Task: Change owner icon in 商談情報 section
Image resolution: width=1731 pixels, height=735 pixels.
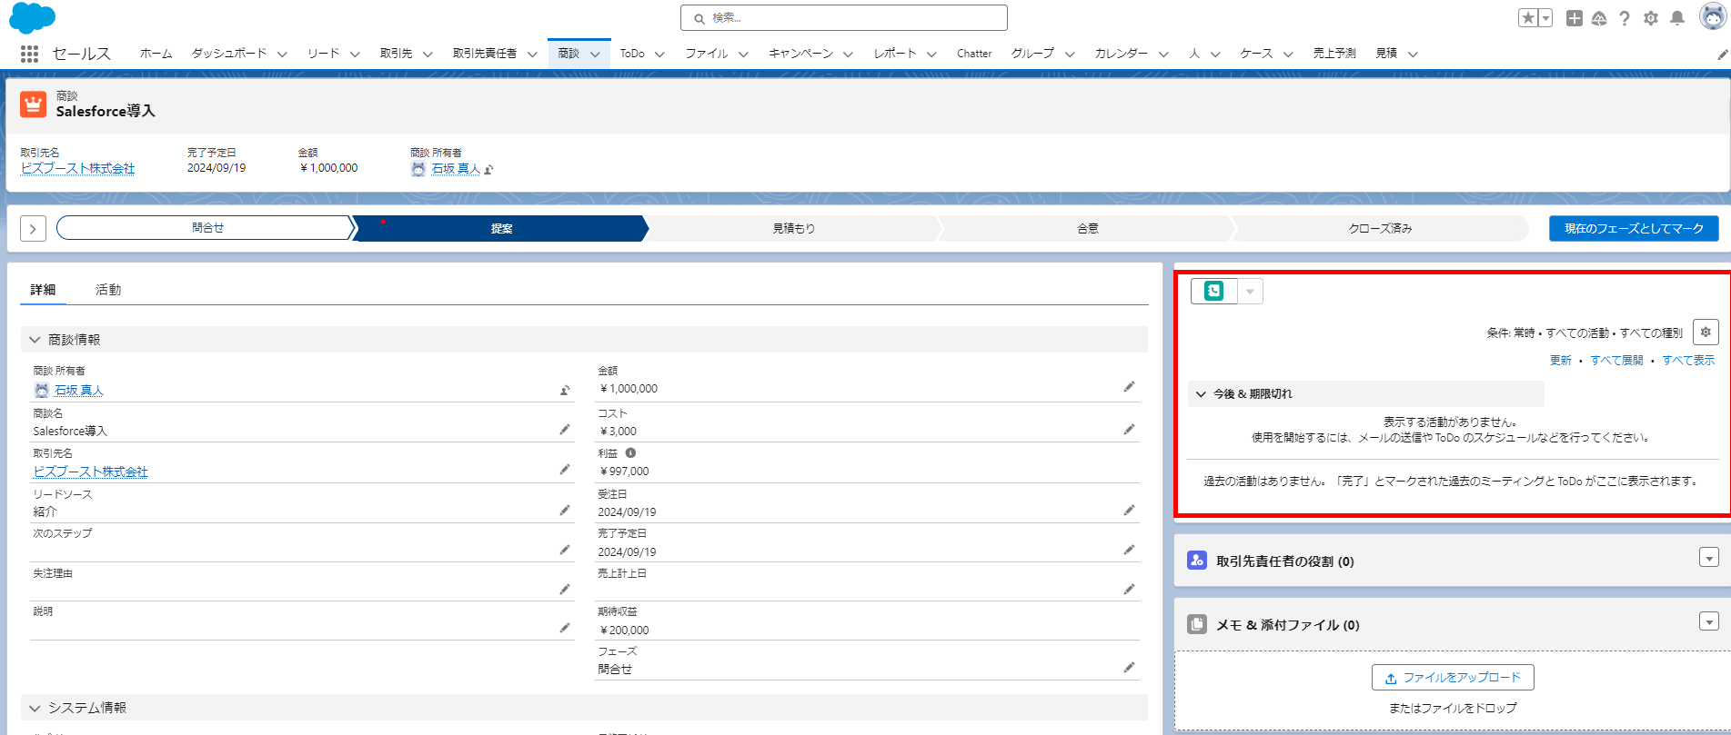Action: [x=565, y=391]
